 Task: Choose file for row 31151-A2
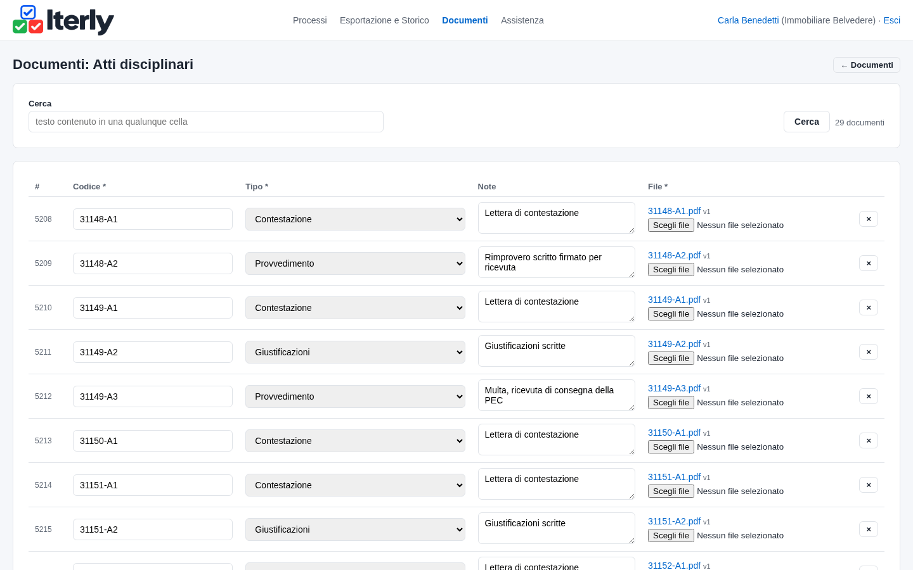pyautogui.click(x=671, y=536)
